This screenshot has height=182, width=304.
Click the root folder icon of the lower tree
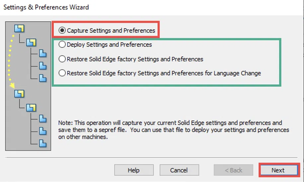(19, 94)
